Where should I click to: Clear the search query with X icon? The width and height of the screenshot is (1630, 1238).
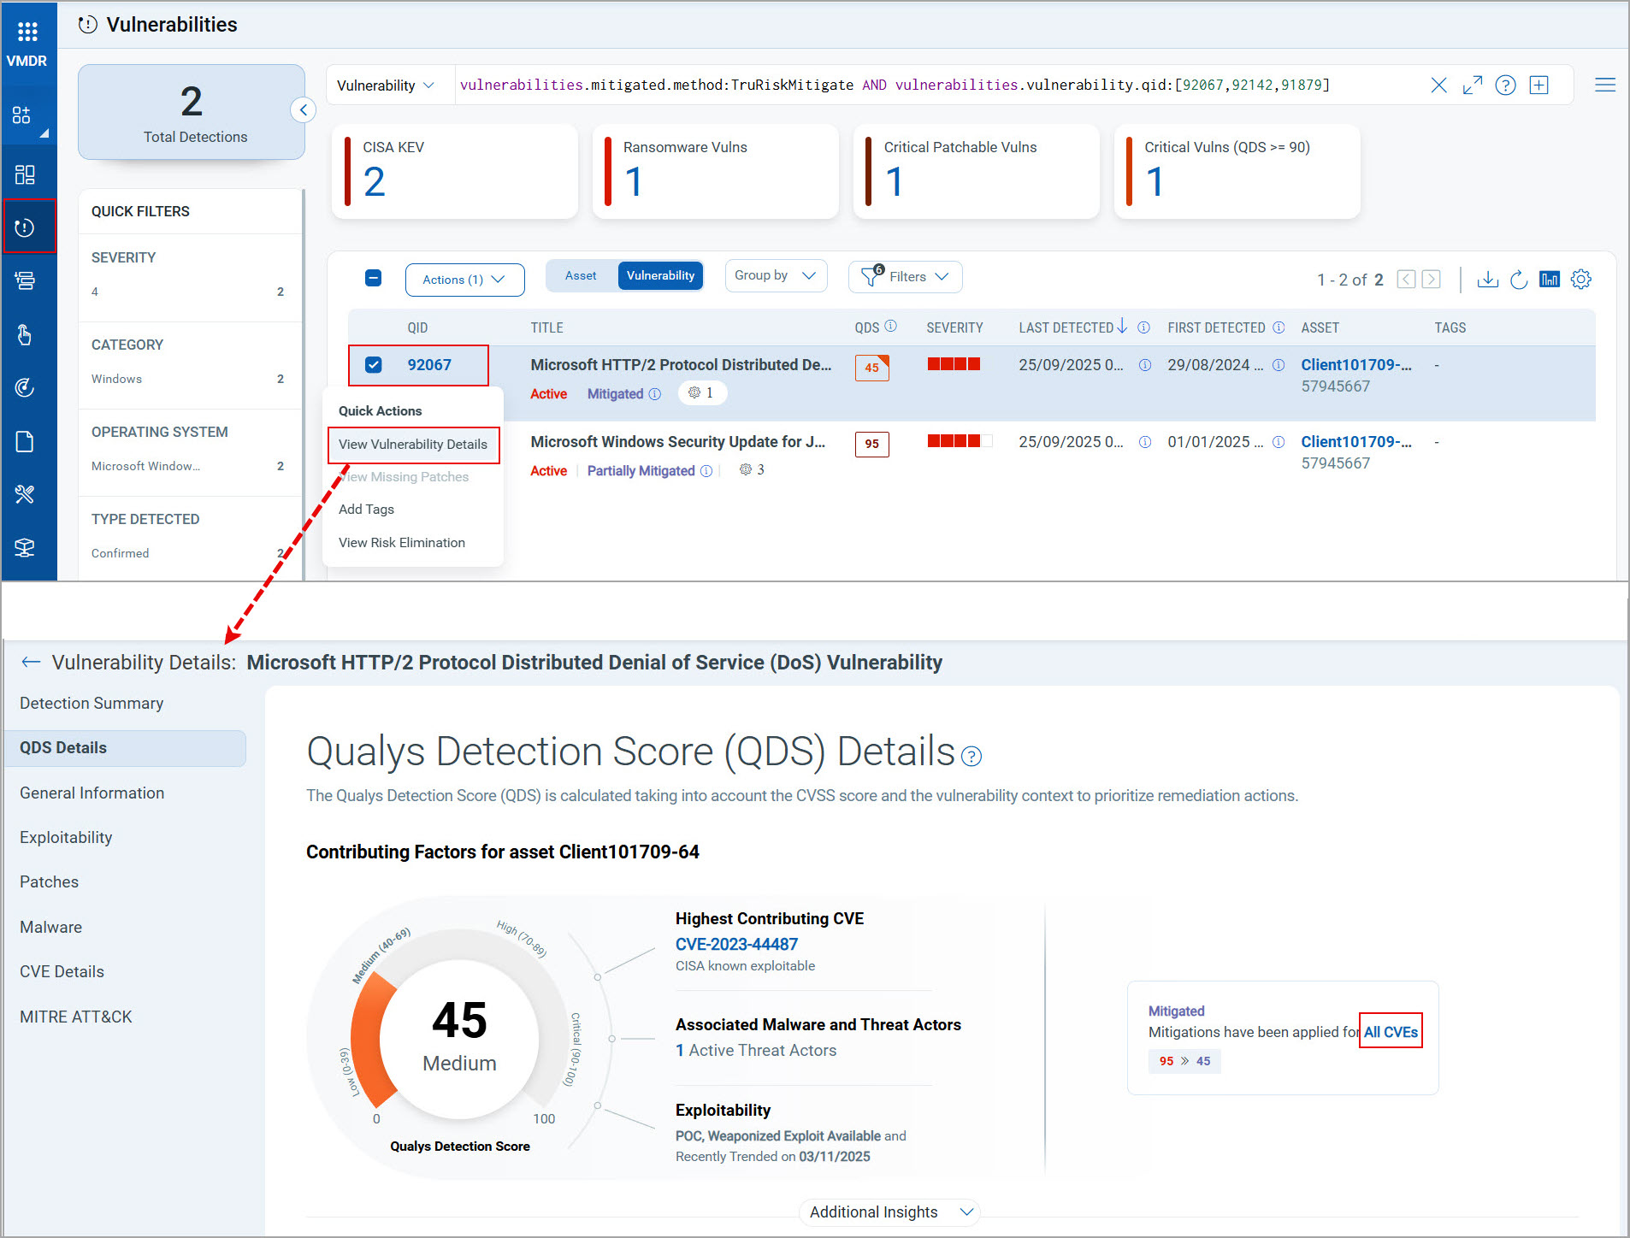click(1438, 85)
